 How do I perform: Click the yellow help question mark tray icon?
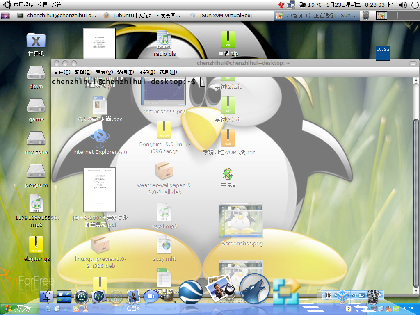[348, 309]
